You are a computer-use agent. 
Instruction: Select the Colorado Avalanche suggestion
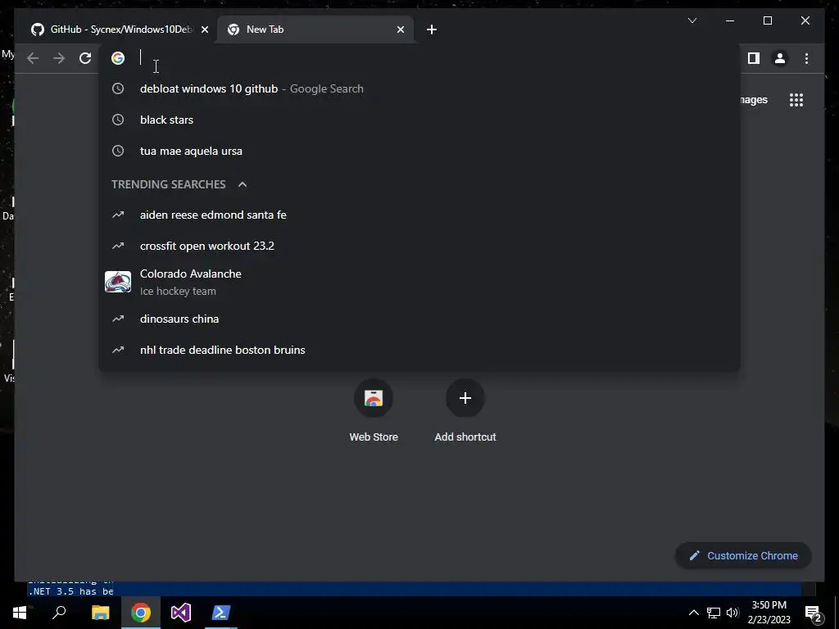coord(419,282)
